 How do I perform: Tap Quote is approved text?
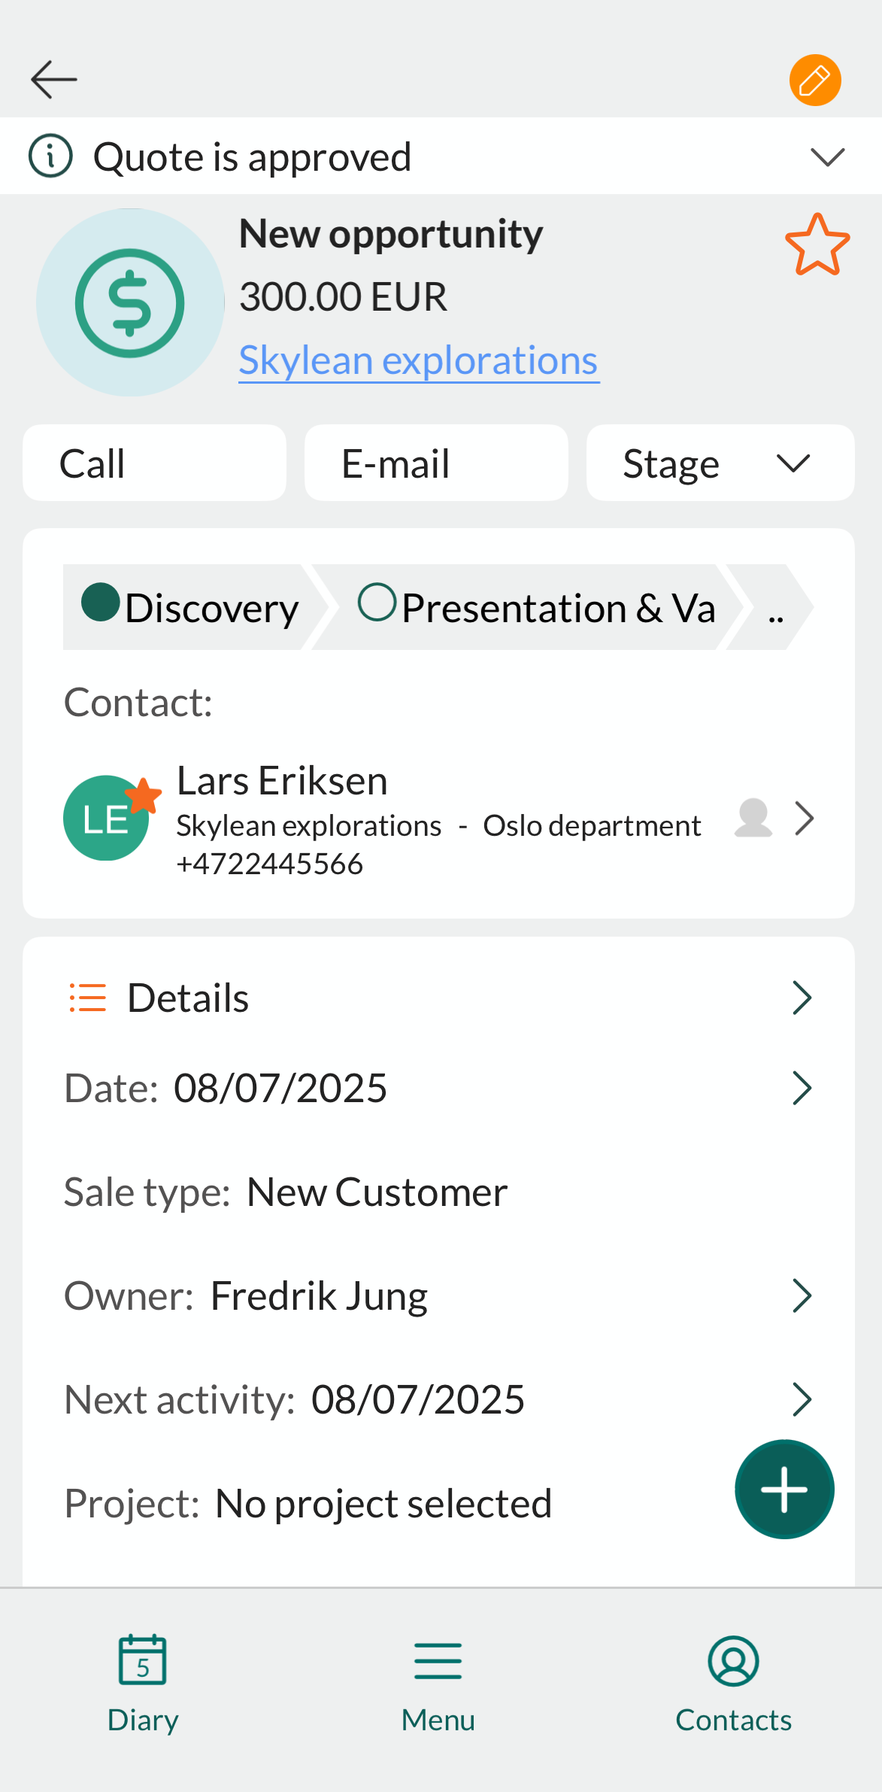pos(252,157)
